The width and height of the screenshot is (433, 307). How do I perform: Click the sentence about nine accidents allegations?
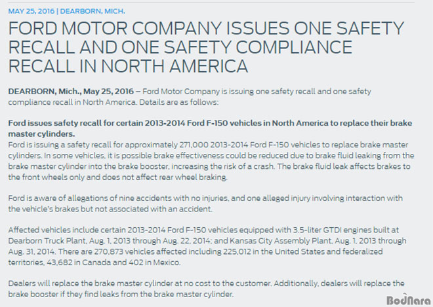(205, 204)
